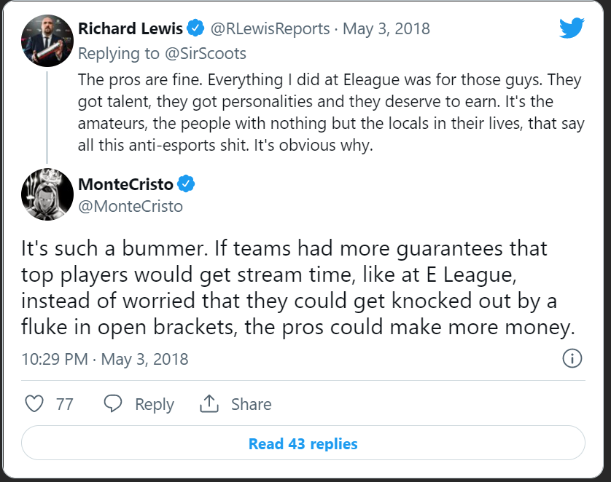Click the share arrow icon
611x482 pixels.
[x=209, y=404]
